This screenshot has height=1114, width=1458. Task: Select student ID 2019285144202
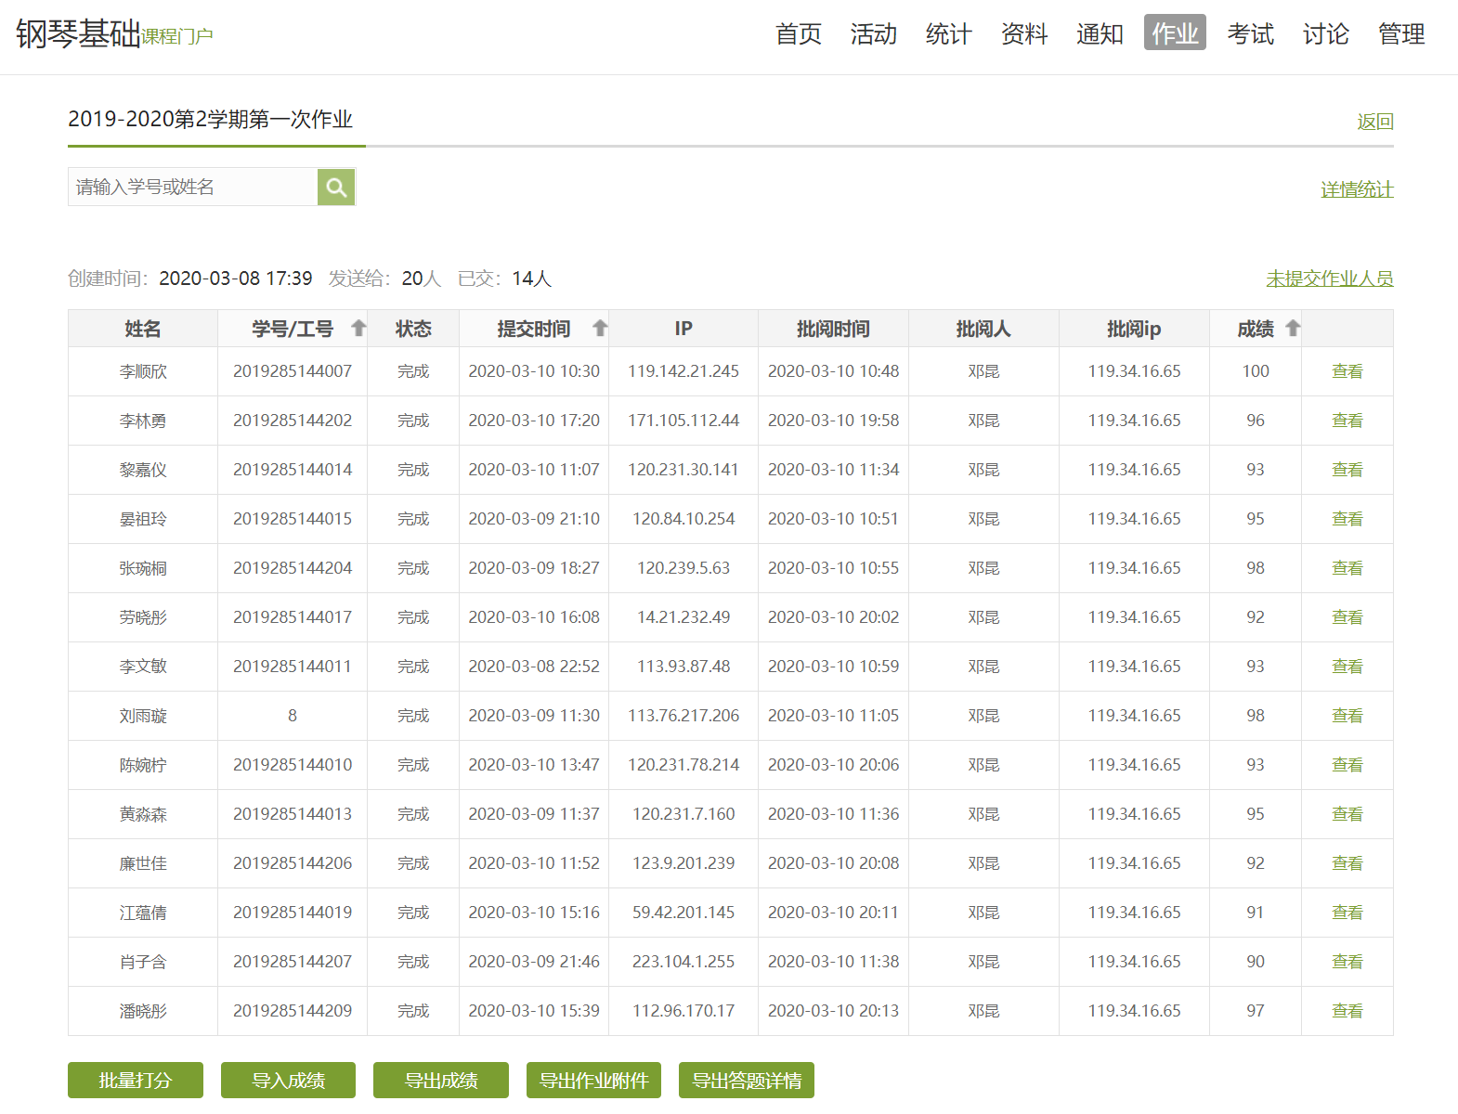pyautogui.click(x=293, y=421)
